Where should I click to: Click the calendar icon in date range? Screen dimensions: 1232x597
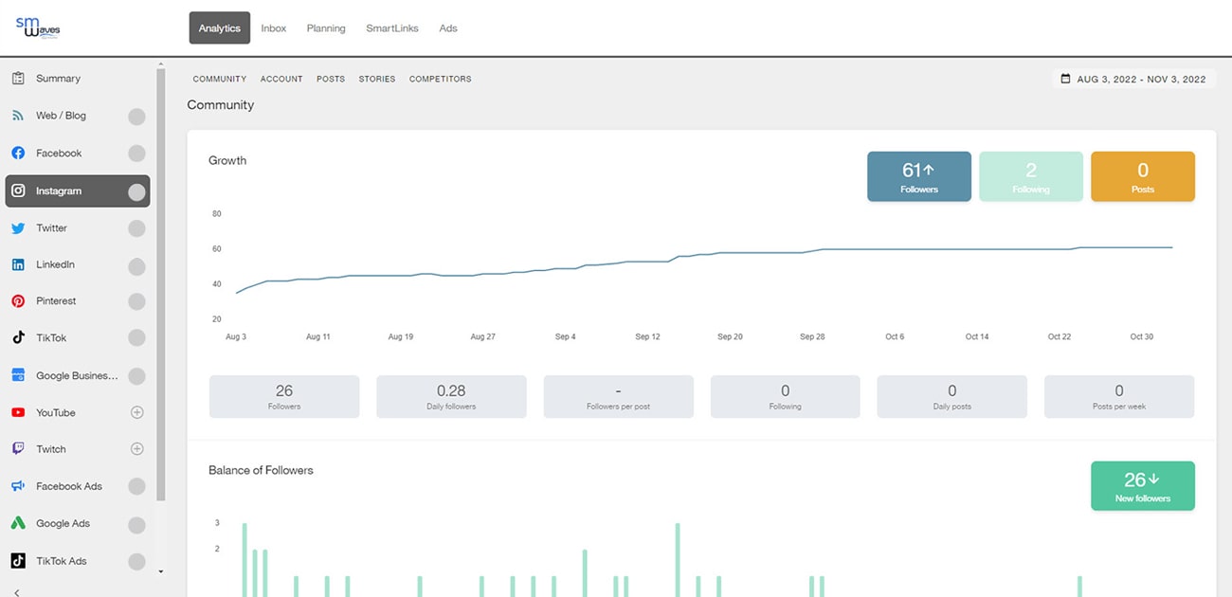1065,79
